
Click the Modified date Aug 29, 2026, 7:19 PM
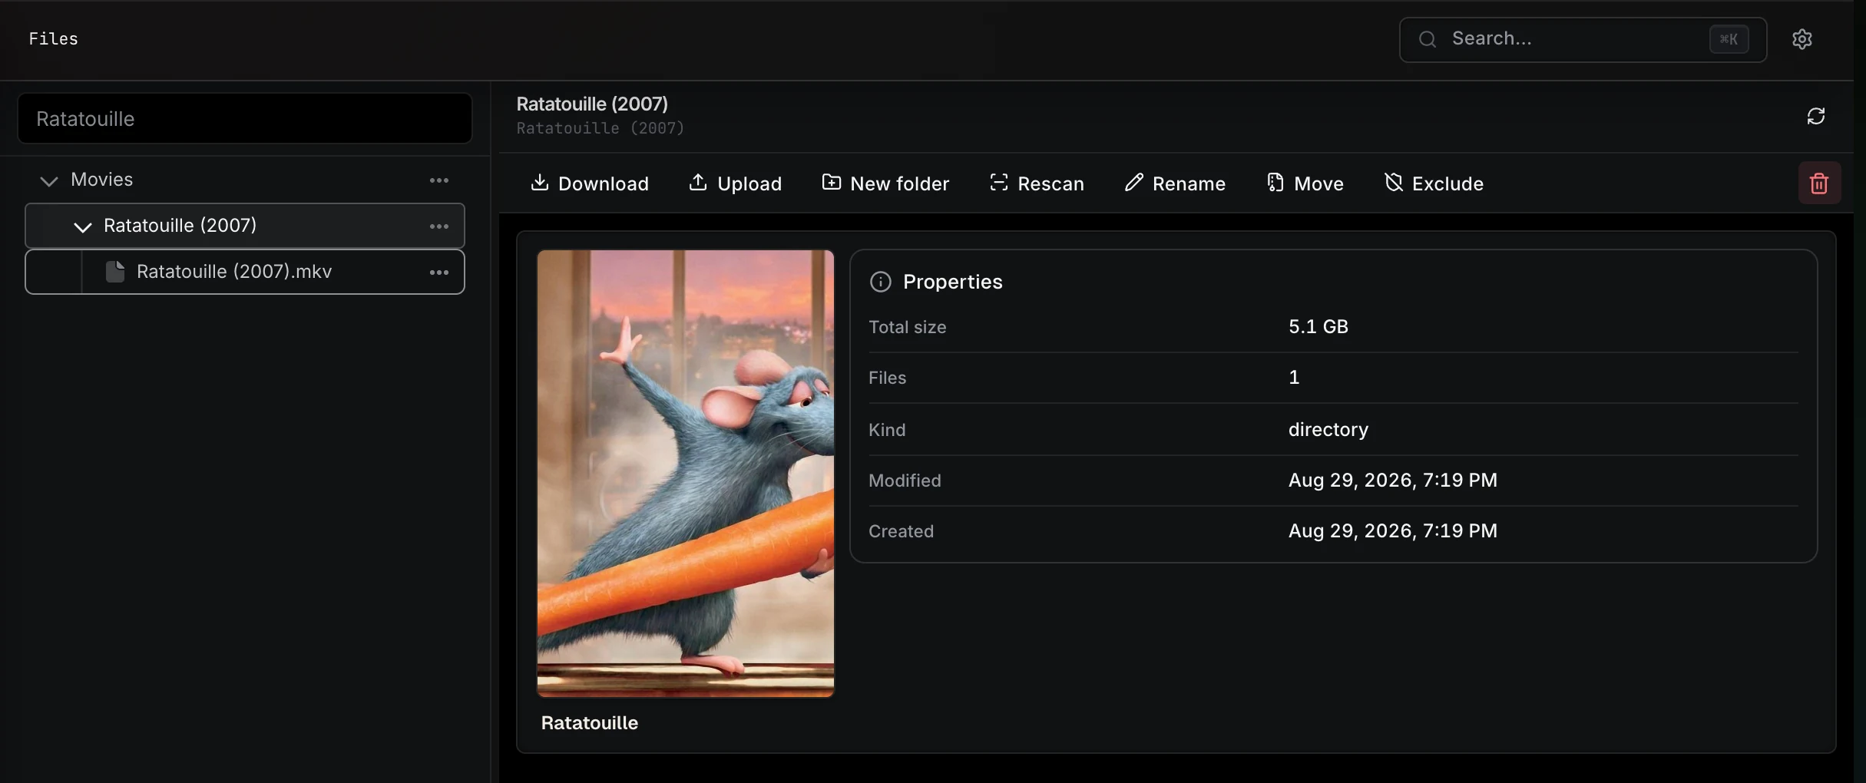click(1393, 480)
